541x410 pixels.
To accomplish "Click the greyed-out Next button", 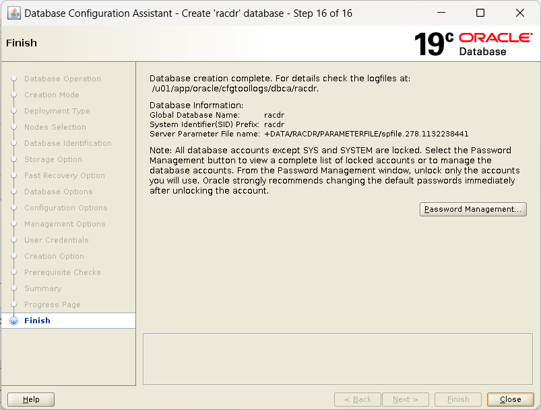I will click(406, 399).
